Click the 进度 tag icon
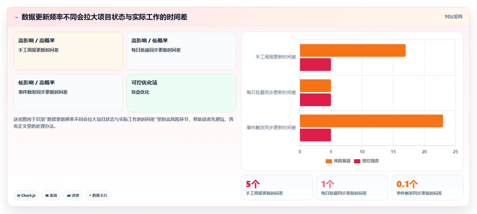This screenshot has height=214, width=477. coord(69,195)
